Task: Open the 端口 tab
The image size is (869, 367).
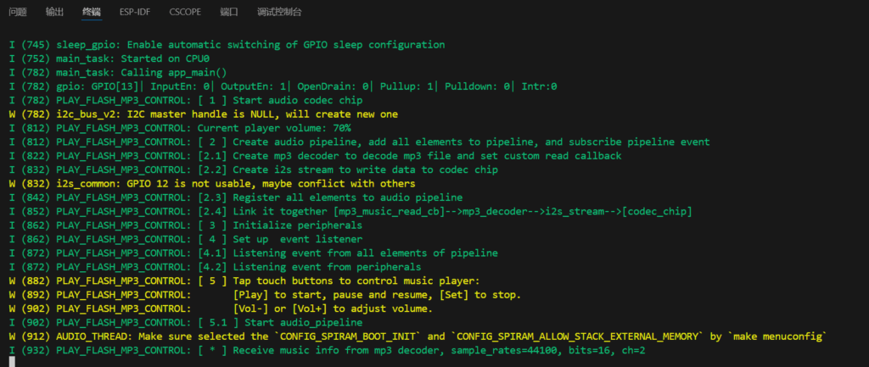Action: pyautogui.click(x=229, y=12)
